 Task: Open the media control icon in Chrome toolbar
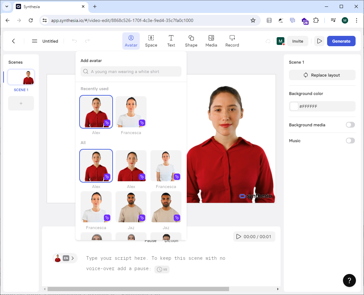[x=333, y=20]
